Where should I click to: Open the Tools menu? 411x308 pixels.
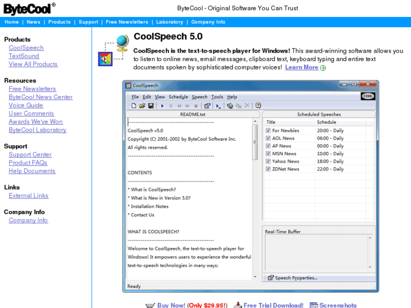tap(217, 97)
